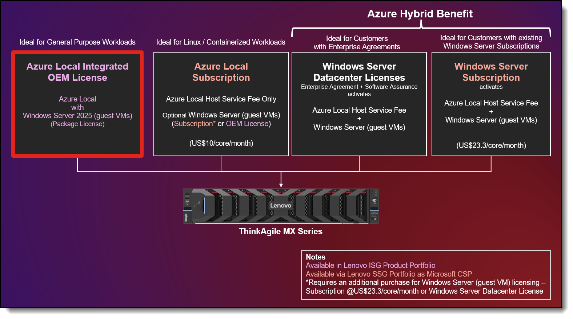Screen dimensions: 573x319
Task: Click the Lenovo logo on the server
Action: 280,206
